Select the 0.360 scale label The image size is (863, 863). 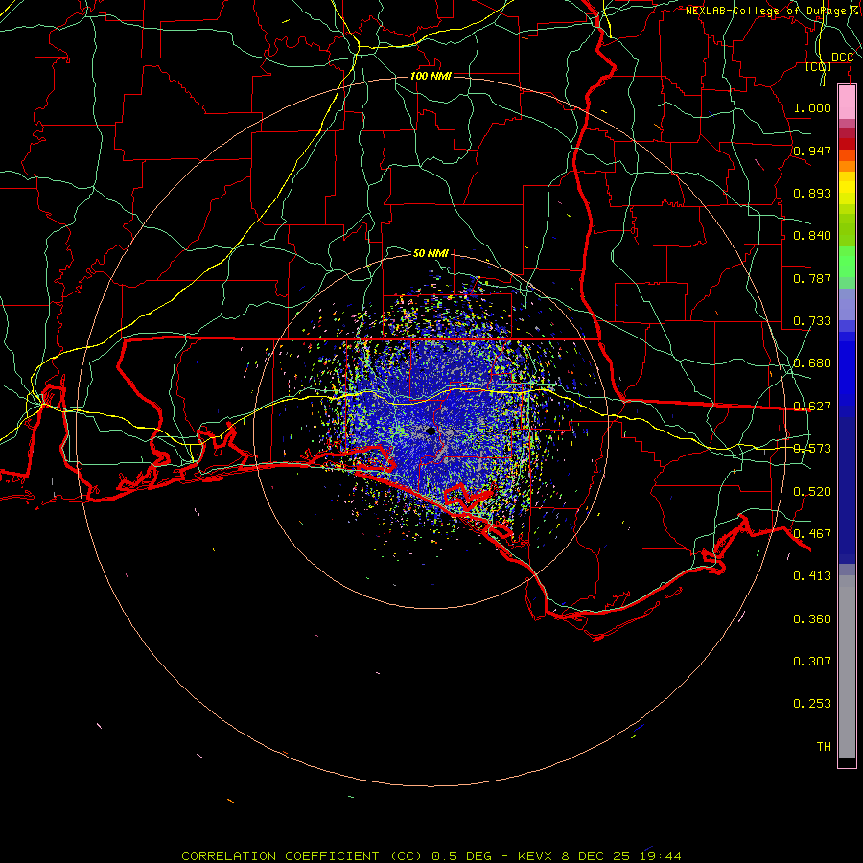click(x=812, y=618)
